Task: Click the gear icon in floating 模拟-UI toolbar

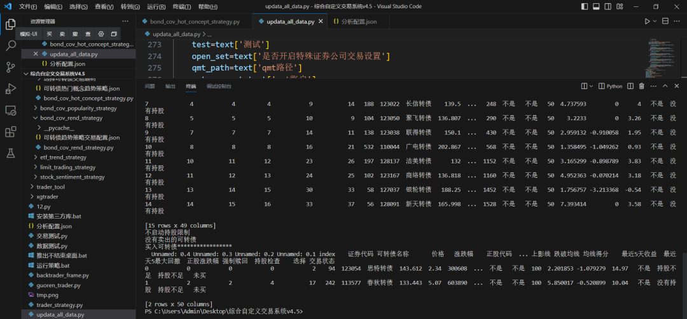Action: click(101, 34)
